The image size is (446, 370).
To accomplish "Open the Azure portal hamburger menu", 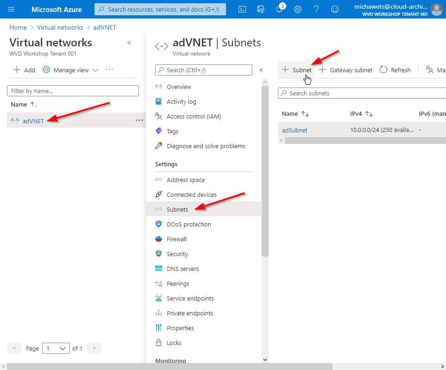I will [x=11, y=9].
